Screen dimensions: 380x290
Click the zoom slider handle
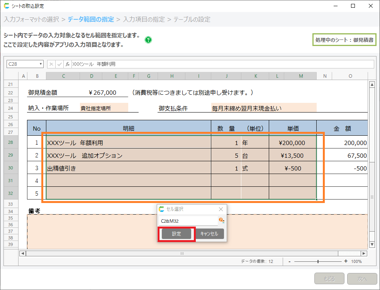pos(318,261)
